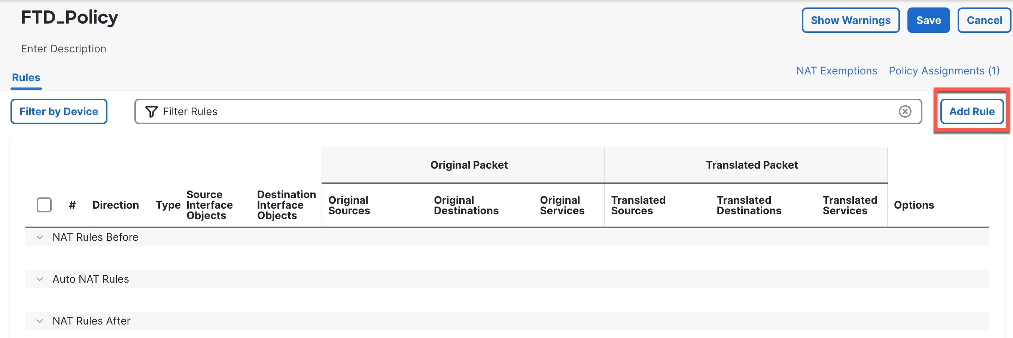Click the FTD_Policy title name
The image size is (1013, 338).
click(x=70, y=18)
